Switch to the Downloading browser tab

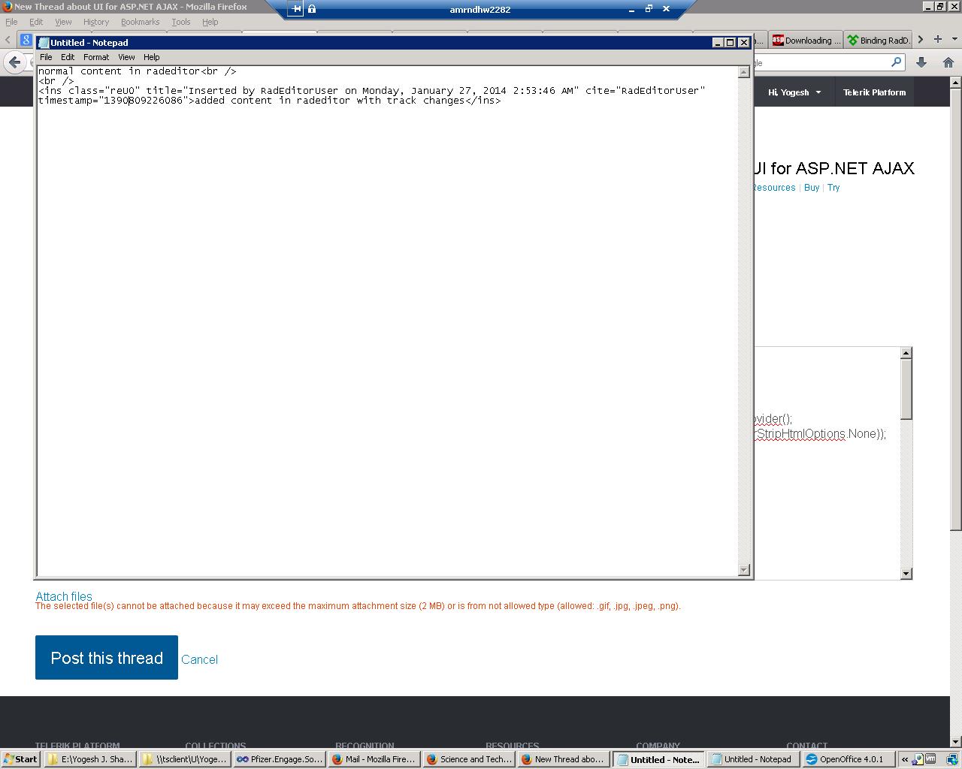806,40
